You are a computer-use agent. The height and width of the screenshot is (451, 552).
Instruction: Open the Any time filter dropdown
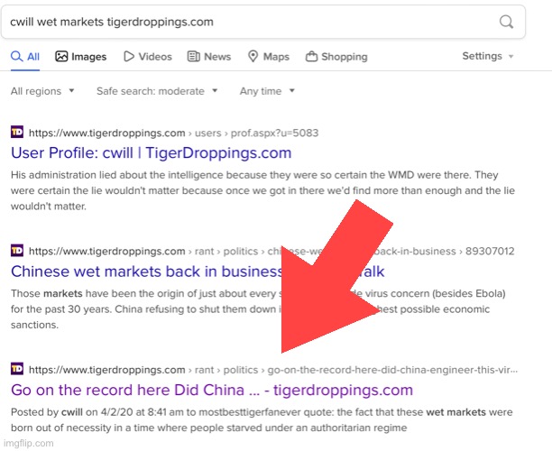[266, 91]
